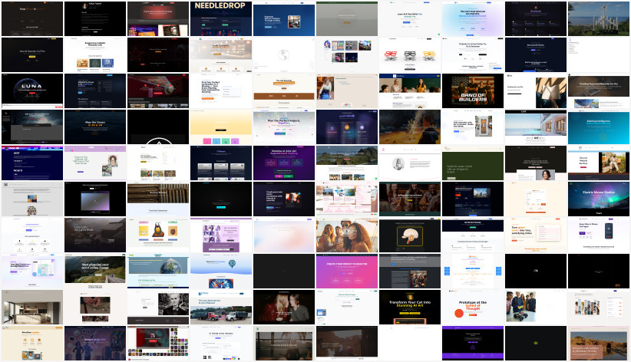Select the woman holding paper orange thumbnail
The width and height of the screenshot is (631, 362).
(536, 90)
